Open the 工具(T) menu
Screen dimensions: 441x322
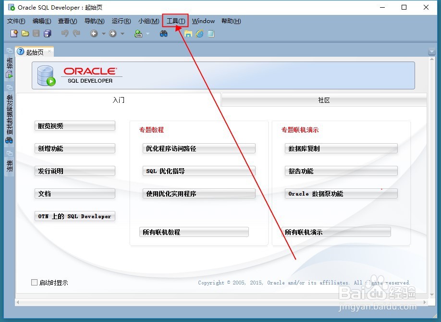tap(175, 21)
